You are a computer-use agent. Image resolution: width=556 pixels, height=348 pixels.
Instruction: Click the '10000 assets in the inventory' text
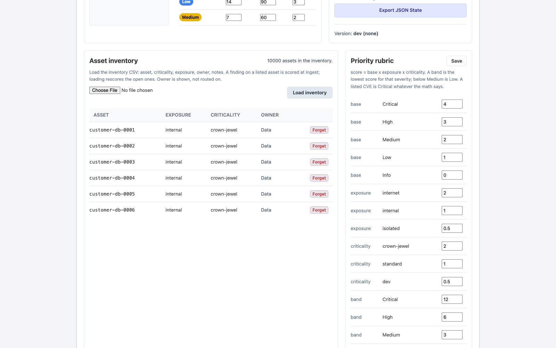point(300,61)
